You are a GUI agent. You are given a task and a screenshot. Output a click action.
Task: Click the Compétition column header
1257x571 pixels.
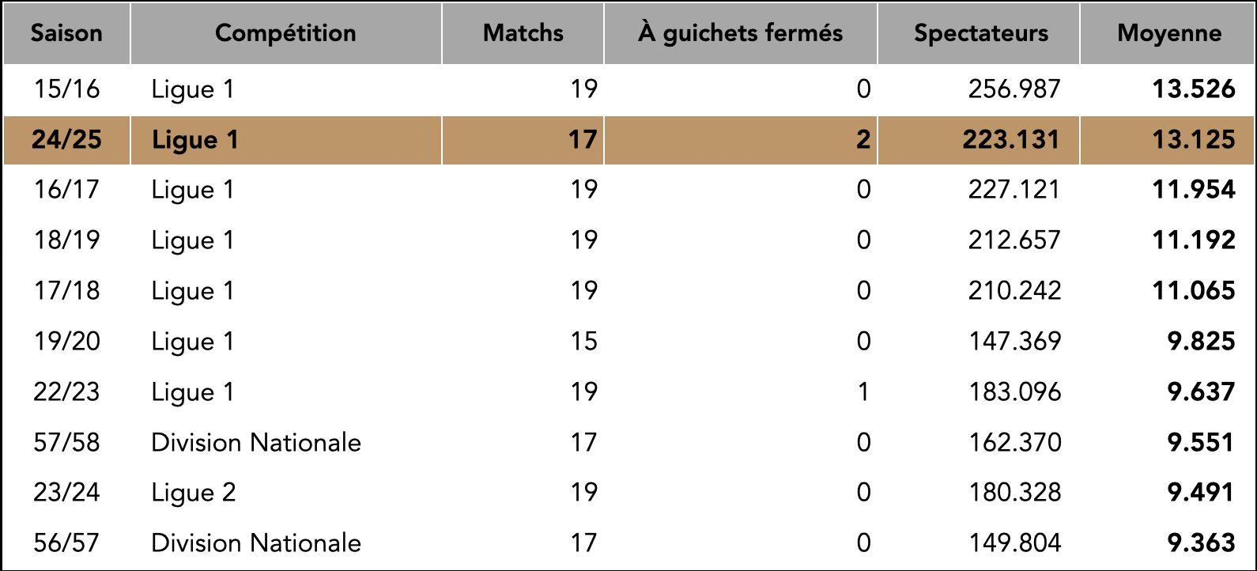tap(285, 33)
